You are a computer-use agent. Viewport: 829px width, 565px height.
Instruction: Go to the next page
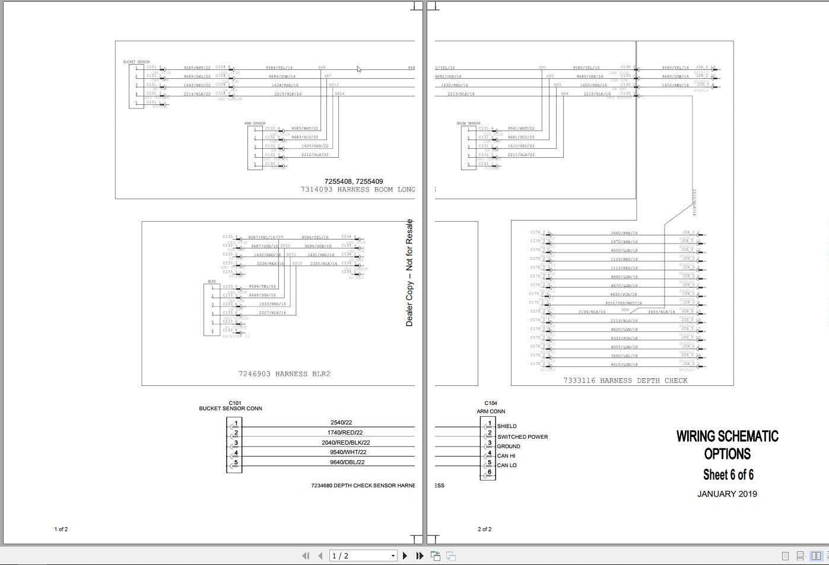click(x=405, y=556)
